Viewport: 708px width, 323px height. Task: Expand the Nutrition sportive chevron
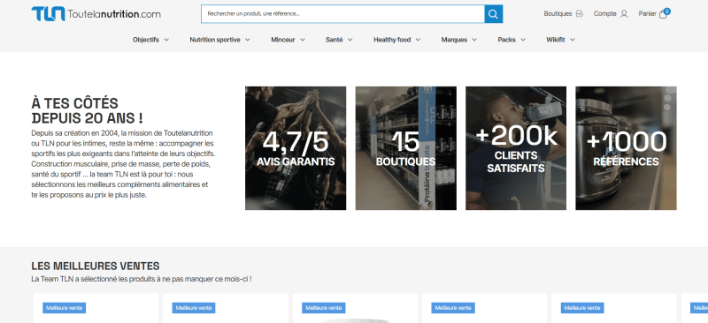pos(248,40)
